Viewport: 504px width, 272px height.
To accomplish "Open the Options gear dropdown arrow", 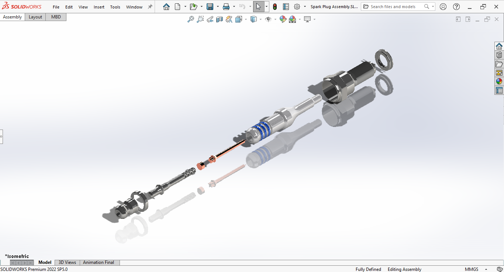I will click(x=305, y=7).
